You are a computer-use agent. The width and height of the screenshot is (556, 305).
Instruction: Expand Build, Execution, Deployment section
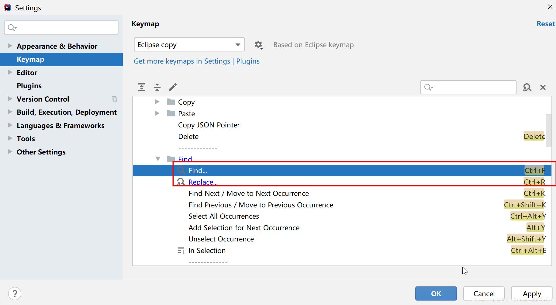[10, 112]
